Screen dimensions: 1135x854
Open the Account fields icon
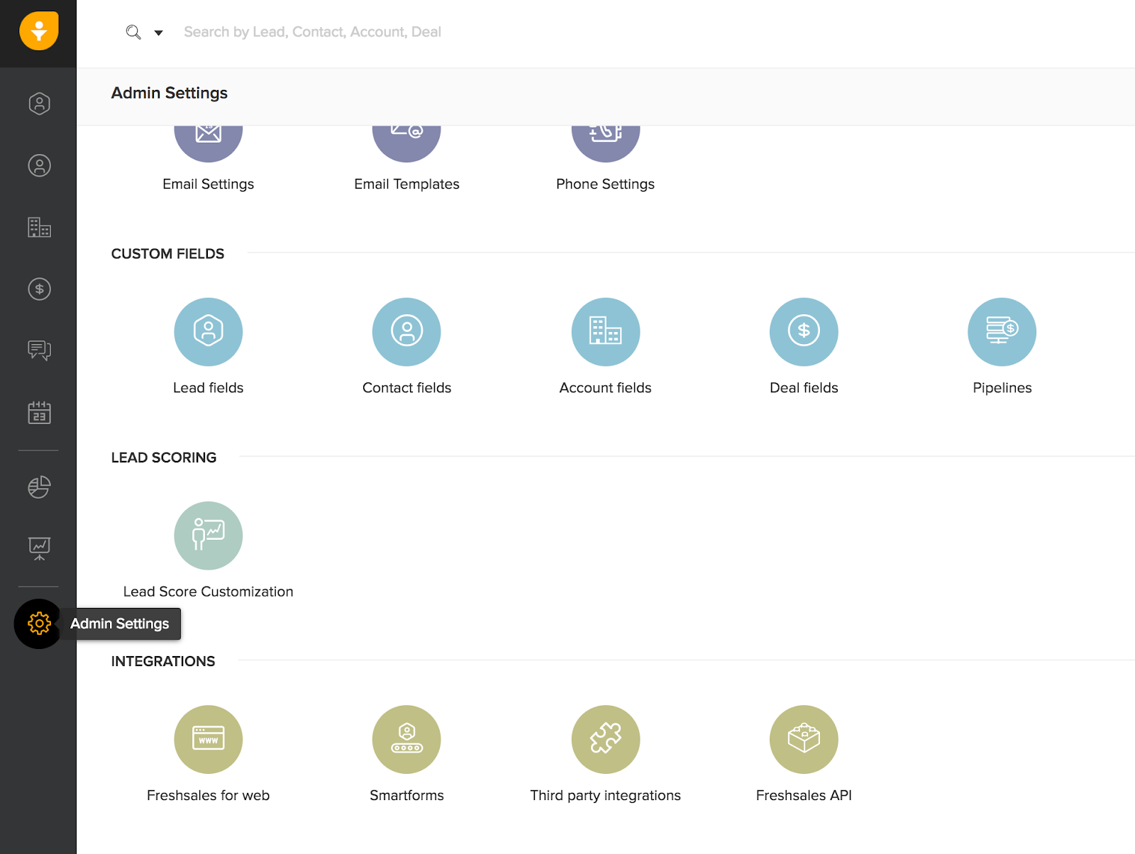pyautogui.click(x=606, y=332)
